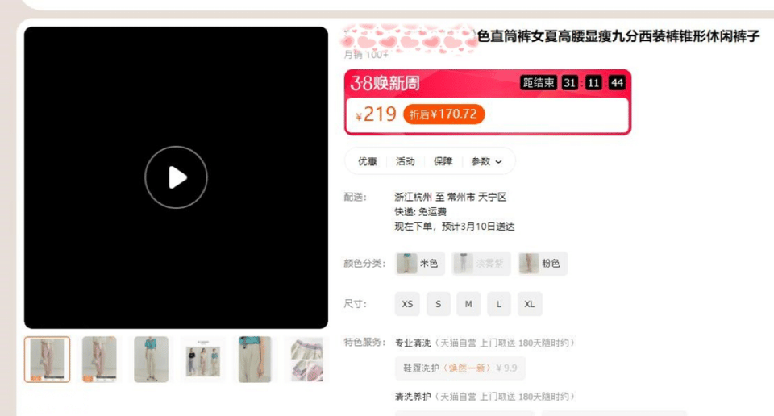This screenshot has width=774, height=416.
Task: Select size XL
Action: click(530, 304)
